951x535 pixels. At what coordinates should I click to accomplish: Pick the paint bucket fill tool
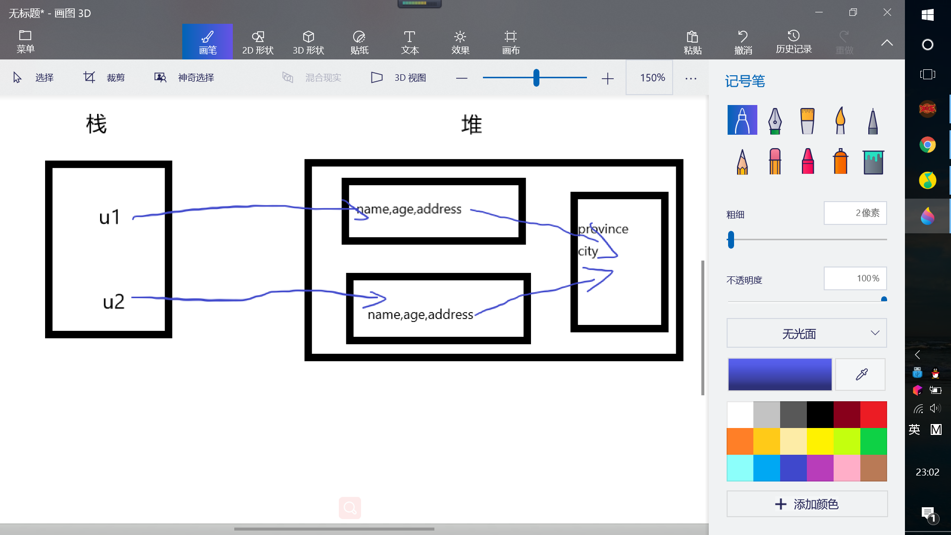[x=873, y=161]
